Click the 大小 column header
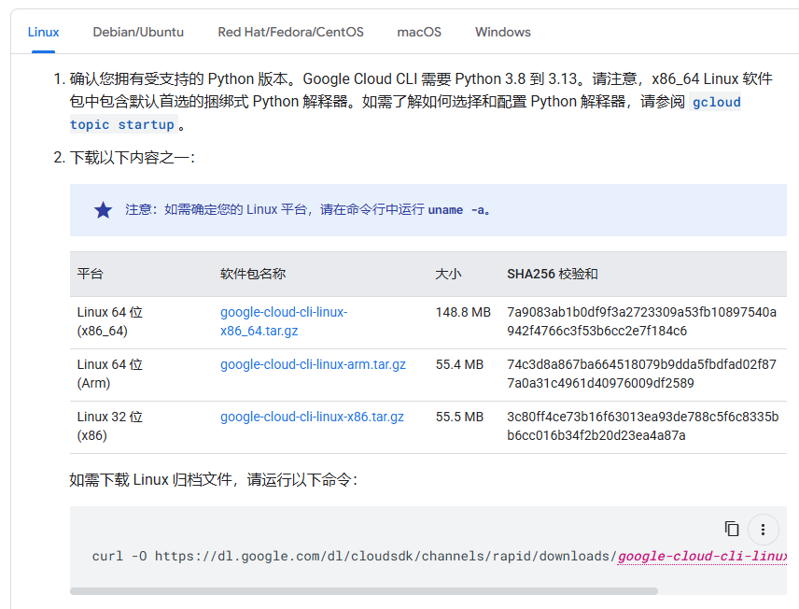 coord(448,274)
